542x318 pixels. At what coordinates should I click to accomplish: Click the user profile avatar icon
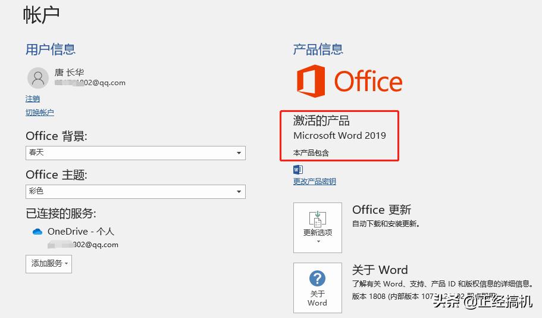coord(37,78)
